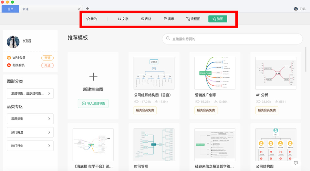Image resolution: width=310 pixels, height=171 pixels.
Task: Click the WPS会员 badge icon
Action: (x=9, y=58)
